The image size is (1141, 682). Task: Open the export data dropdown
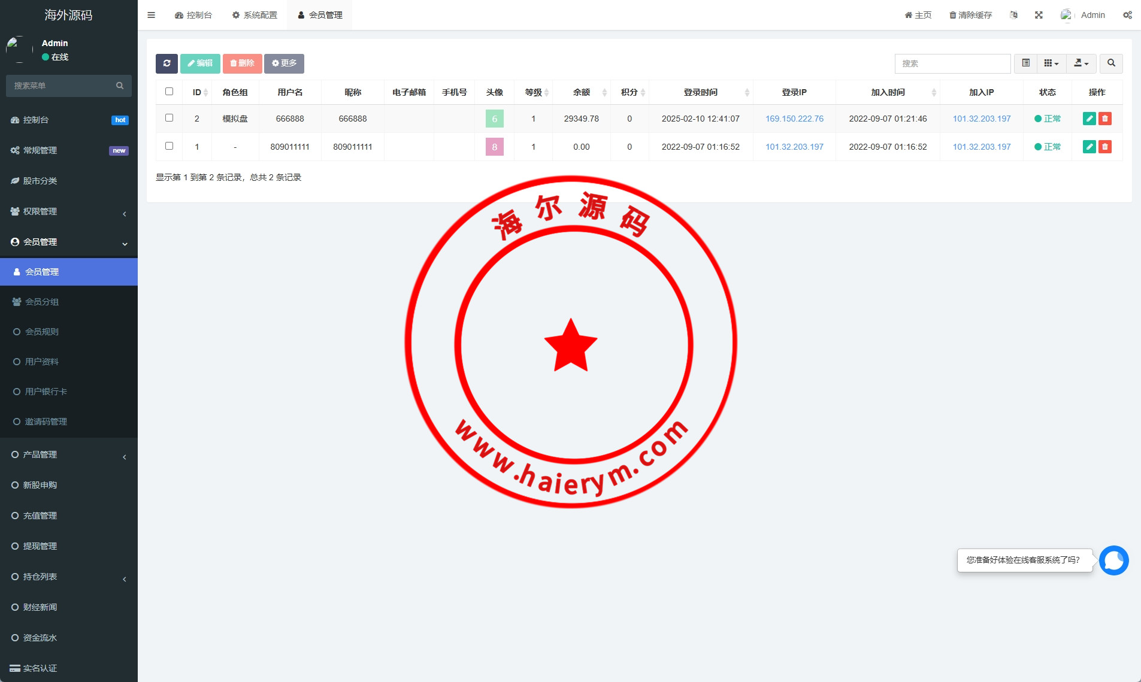coord(1081,63)
